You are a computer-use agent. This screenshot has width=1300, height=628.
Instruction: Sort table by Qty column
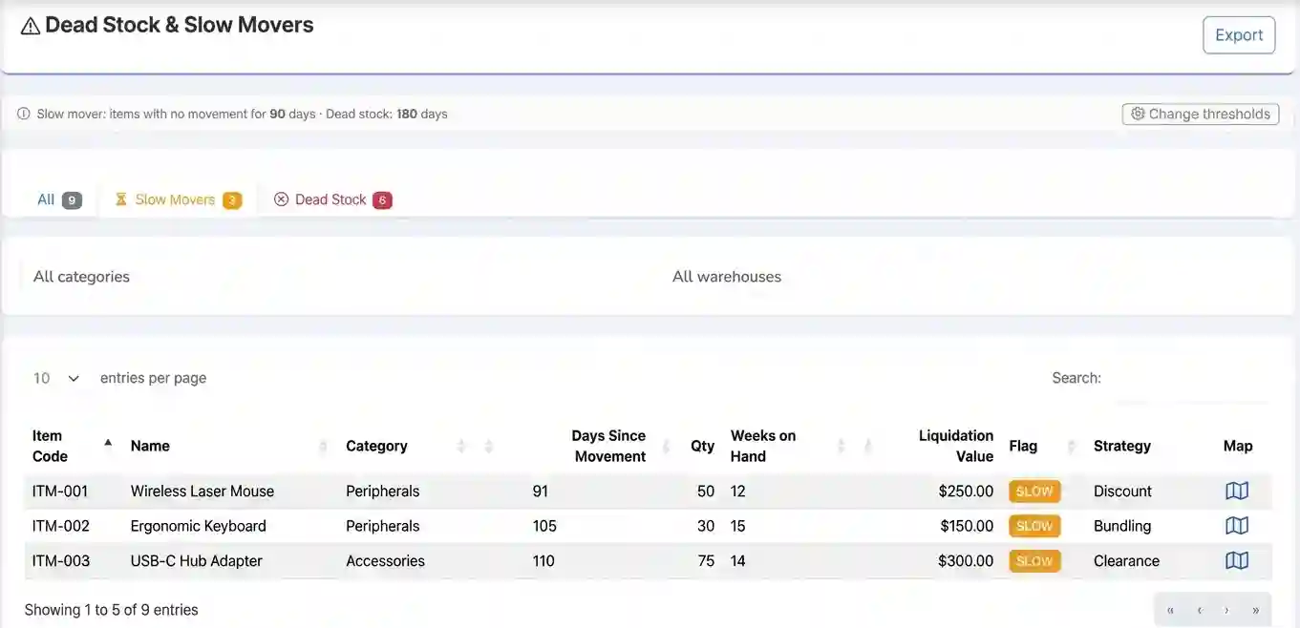(x=702, y=446)
